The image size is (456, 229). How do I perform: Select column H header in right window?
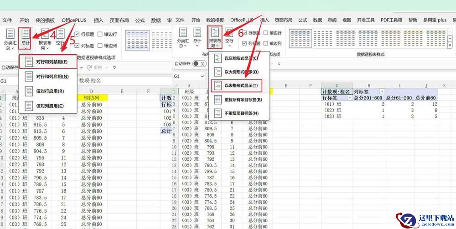(369, 85)
